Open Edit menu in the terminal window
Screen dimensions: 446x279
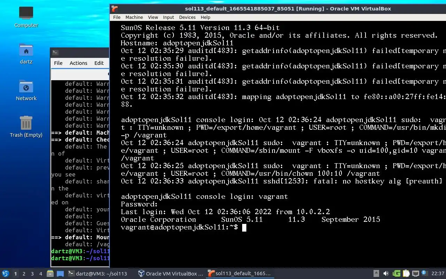point(99,63)
